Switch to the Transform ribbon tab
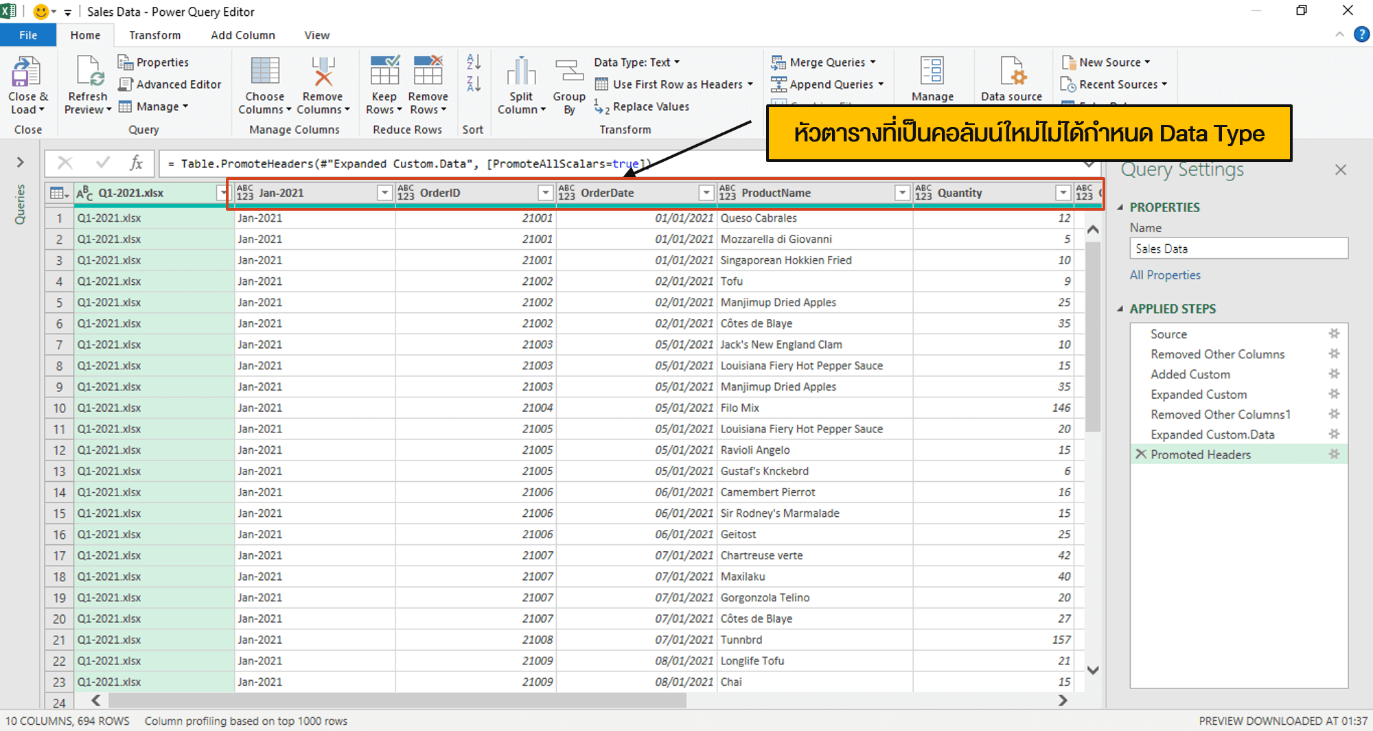Screen dimensions: 1373x731 tap(154, 35)
